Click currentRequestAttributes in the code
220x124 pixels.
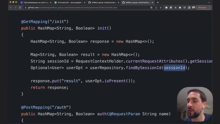click(x=154, y=61)
